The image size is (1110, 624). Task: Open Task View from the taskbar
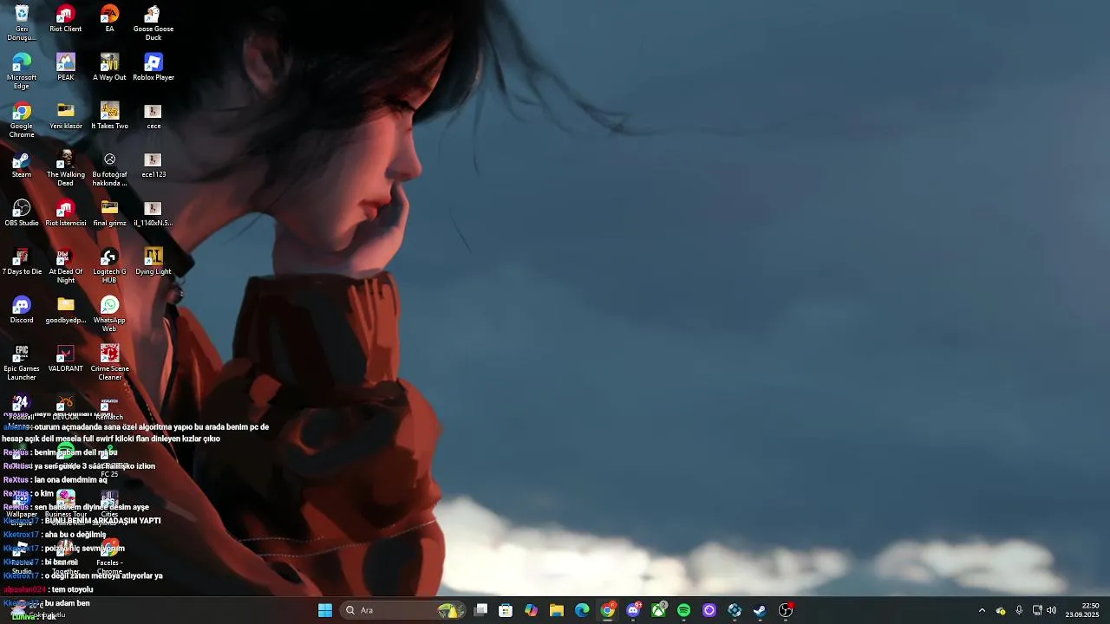click(481, 610)
